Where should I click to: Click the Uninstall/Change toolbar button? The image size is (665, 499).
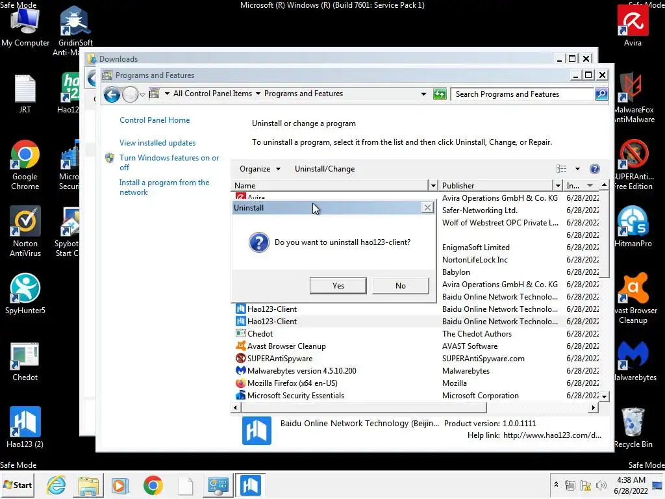(325, 169)
